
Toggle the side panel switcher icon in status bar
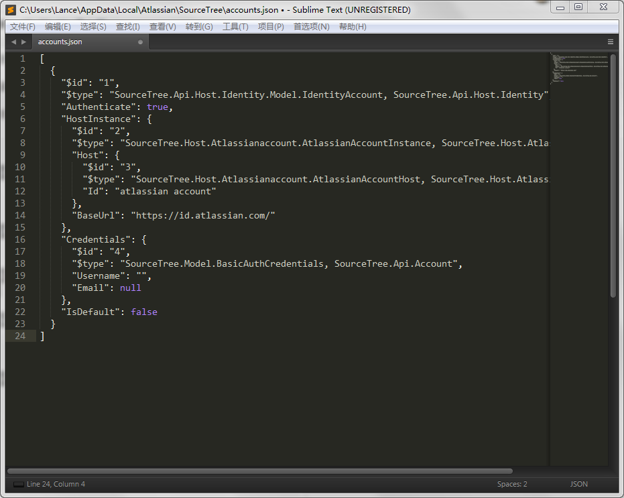[18, 484]
